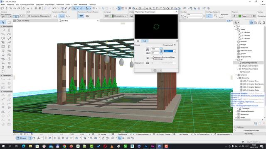Open the Документ menu
The height and width of the screenshot is (149, 266).
40,5
